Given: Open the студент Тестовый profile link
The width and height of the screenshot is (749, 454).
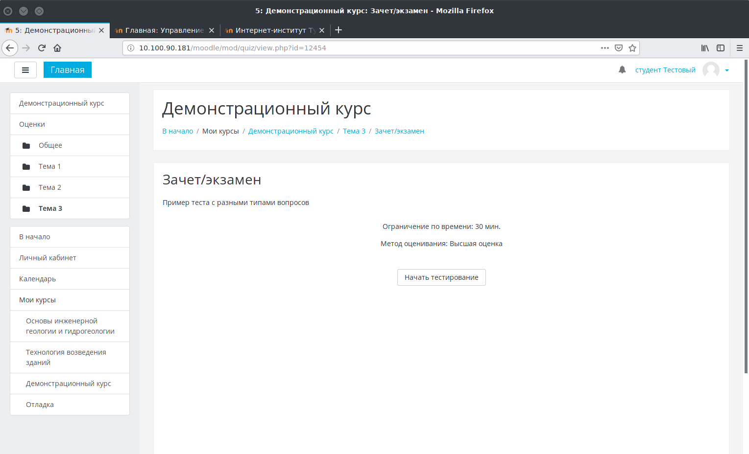Looking at the screenshot, I should click(x=665, y=70).
